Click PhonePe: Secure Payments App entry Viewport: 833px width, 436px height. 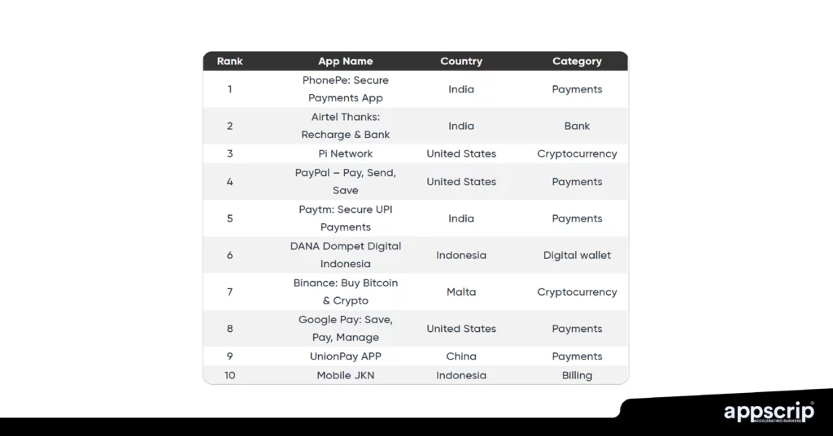pyautogui.click(x=346, y=89)
